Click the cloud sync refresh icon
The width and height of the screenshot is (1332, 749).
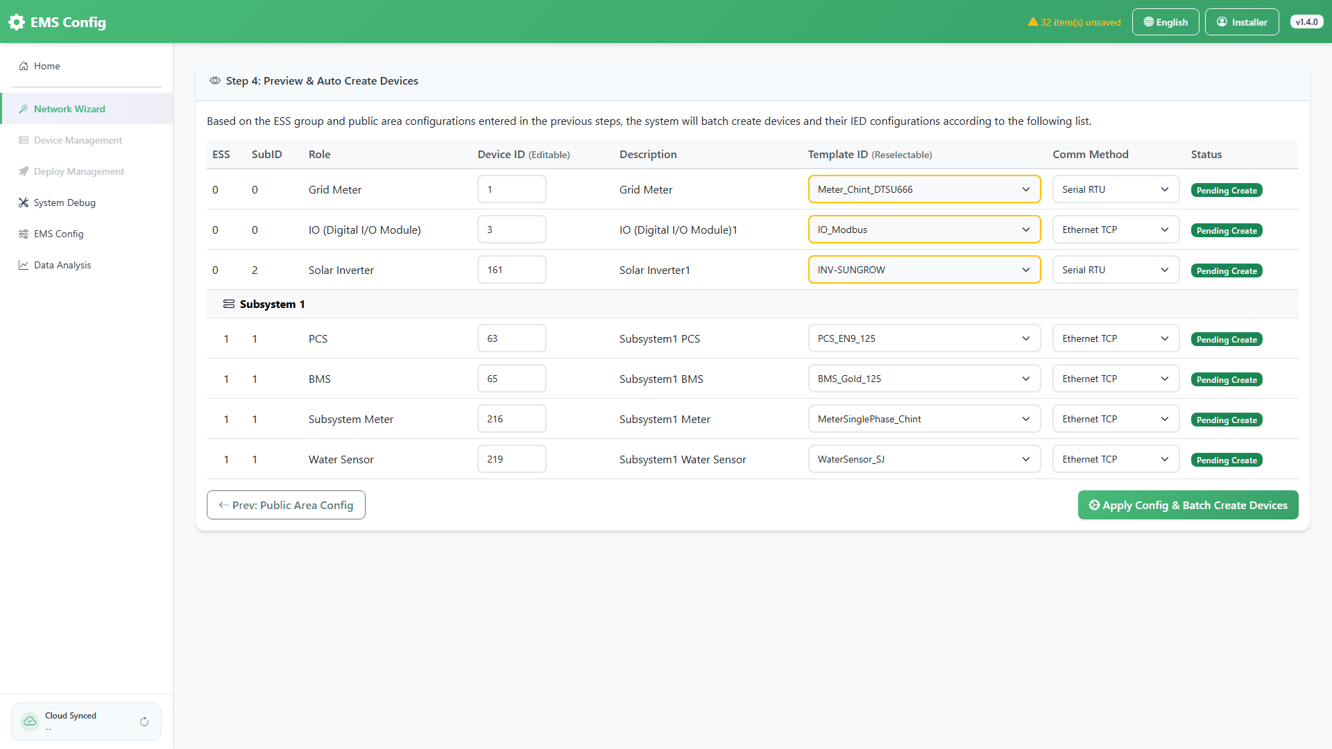coord(144,722)
